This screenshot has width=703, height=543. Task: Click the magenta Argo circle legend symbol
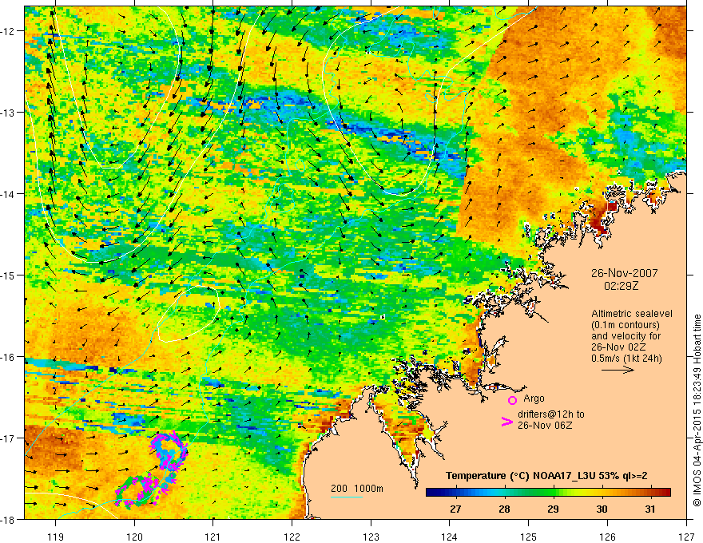point(512,400)
